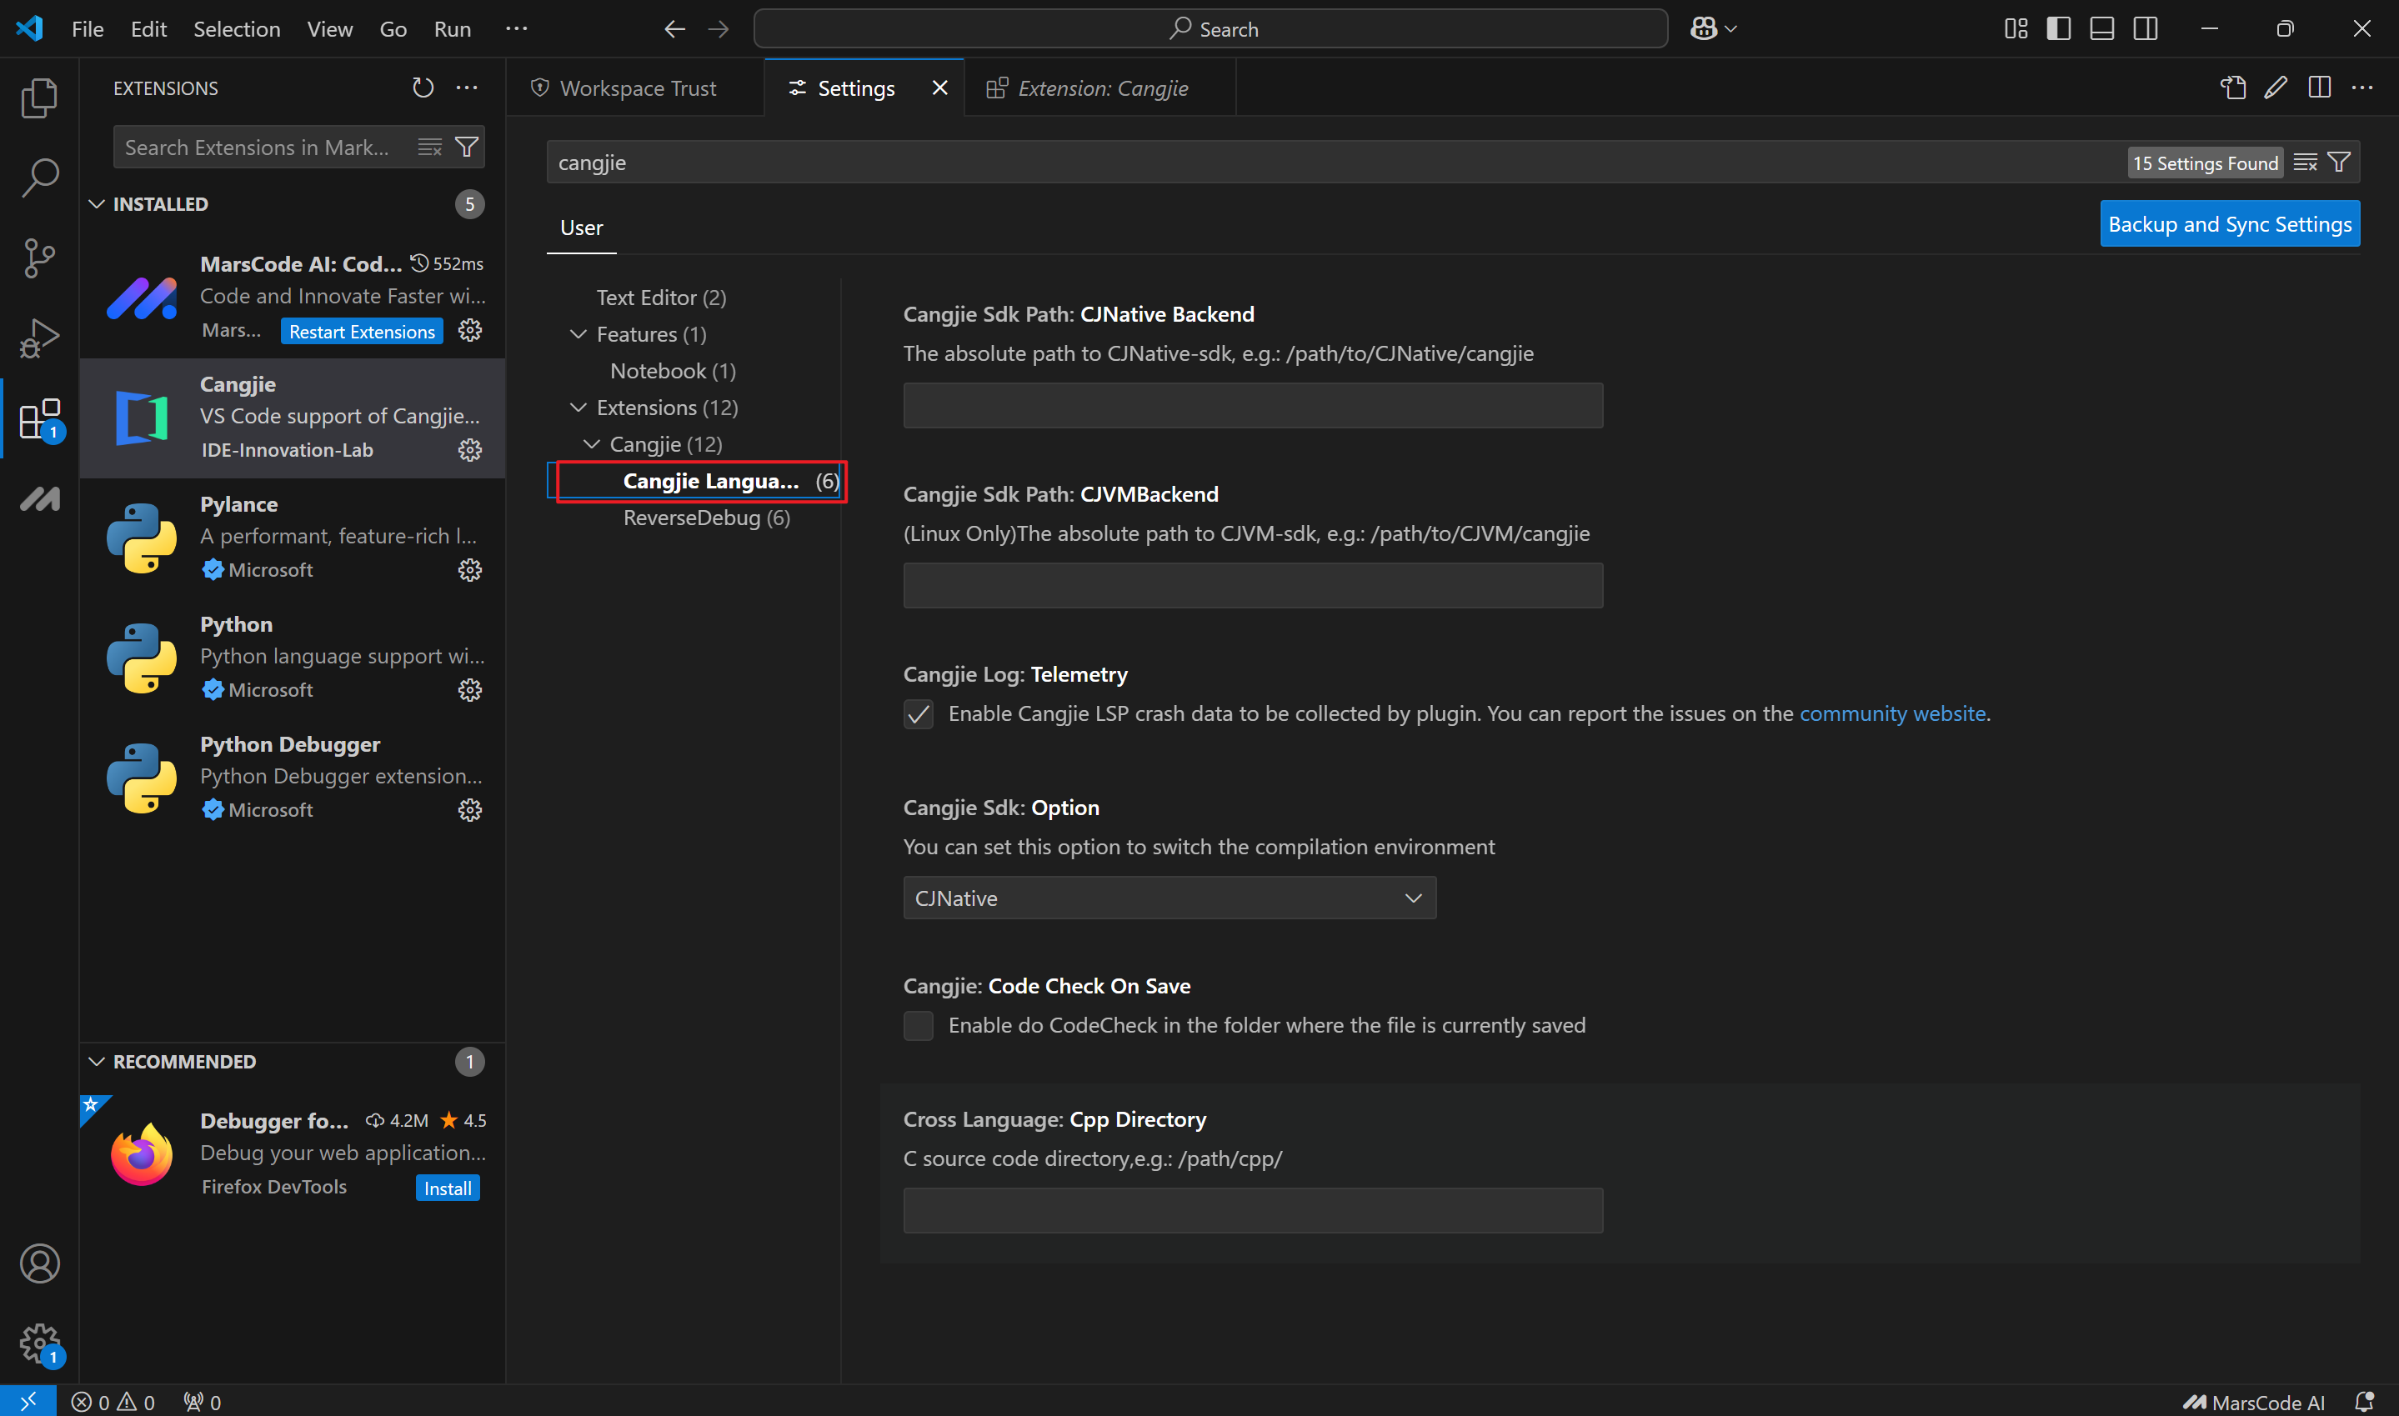Open notifications bell in status bar
2399x1416 pixels.
(x=2364, y=1401)
